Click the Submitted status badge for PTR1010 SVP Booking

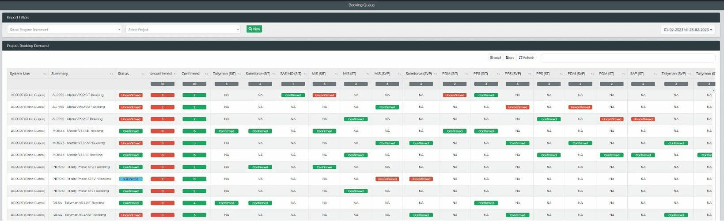click(x=131, y=179)
